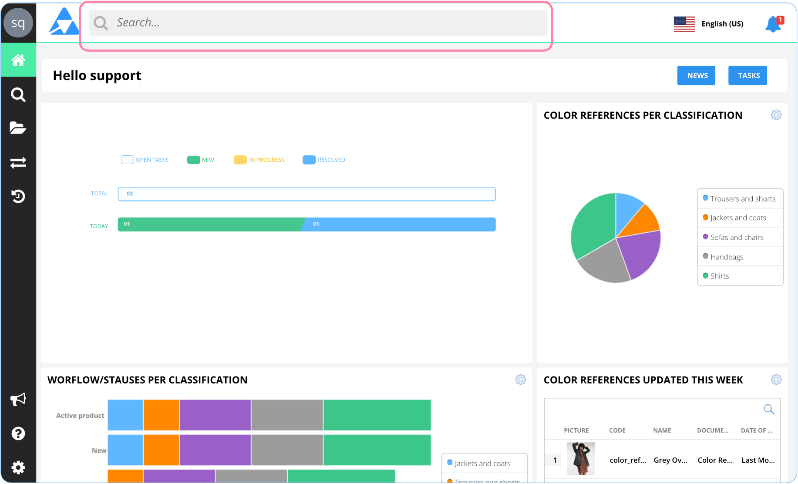
Task: Click the purple New row bar segment
Action: (x=215, y=450)
